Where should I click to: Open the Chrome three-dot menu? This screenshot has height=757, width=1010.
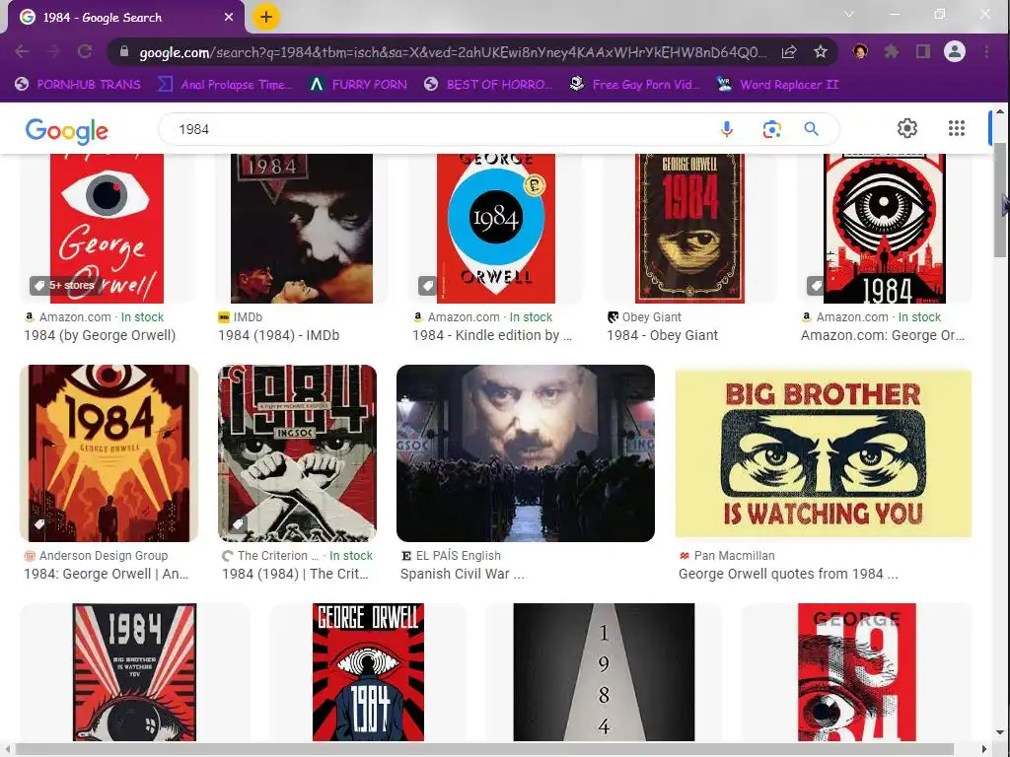[x=986, y=51]
